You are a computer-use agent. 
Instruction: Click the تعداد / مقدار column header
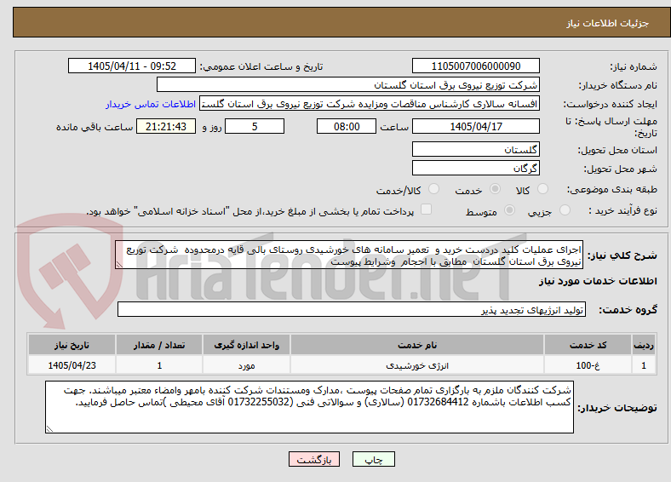159,345
